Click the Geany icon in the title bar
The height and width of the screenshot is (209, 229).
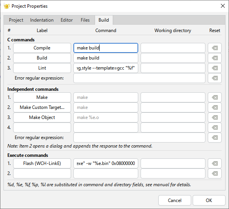click(x=7, y=6)
